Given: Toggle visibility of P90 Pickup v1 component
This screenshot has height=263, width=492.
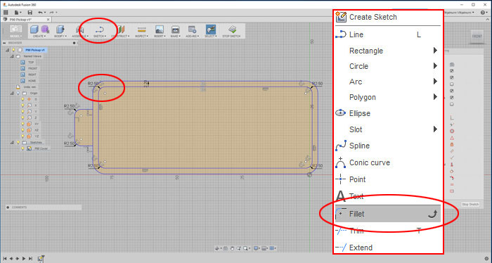Looking at the screenshot, I should pyautogui.click(x=13, y=50).
